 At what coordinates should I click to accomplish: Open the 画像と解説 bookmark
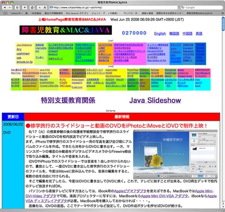click(147, 13)
